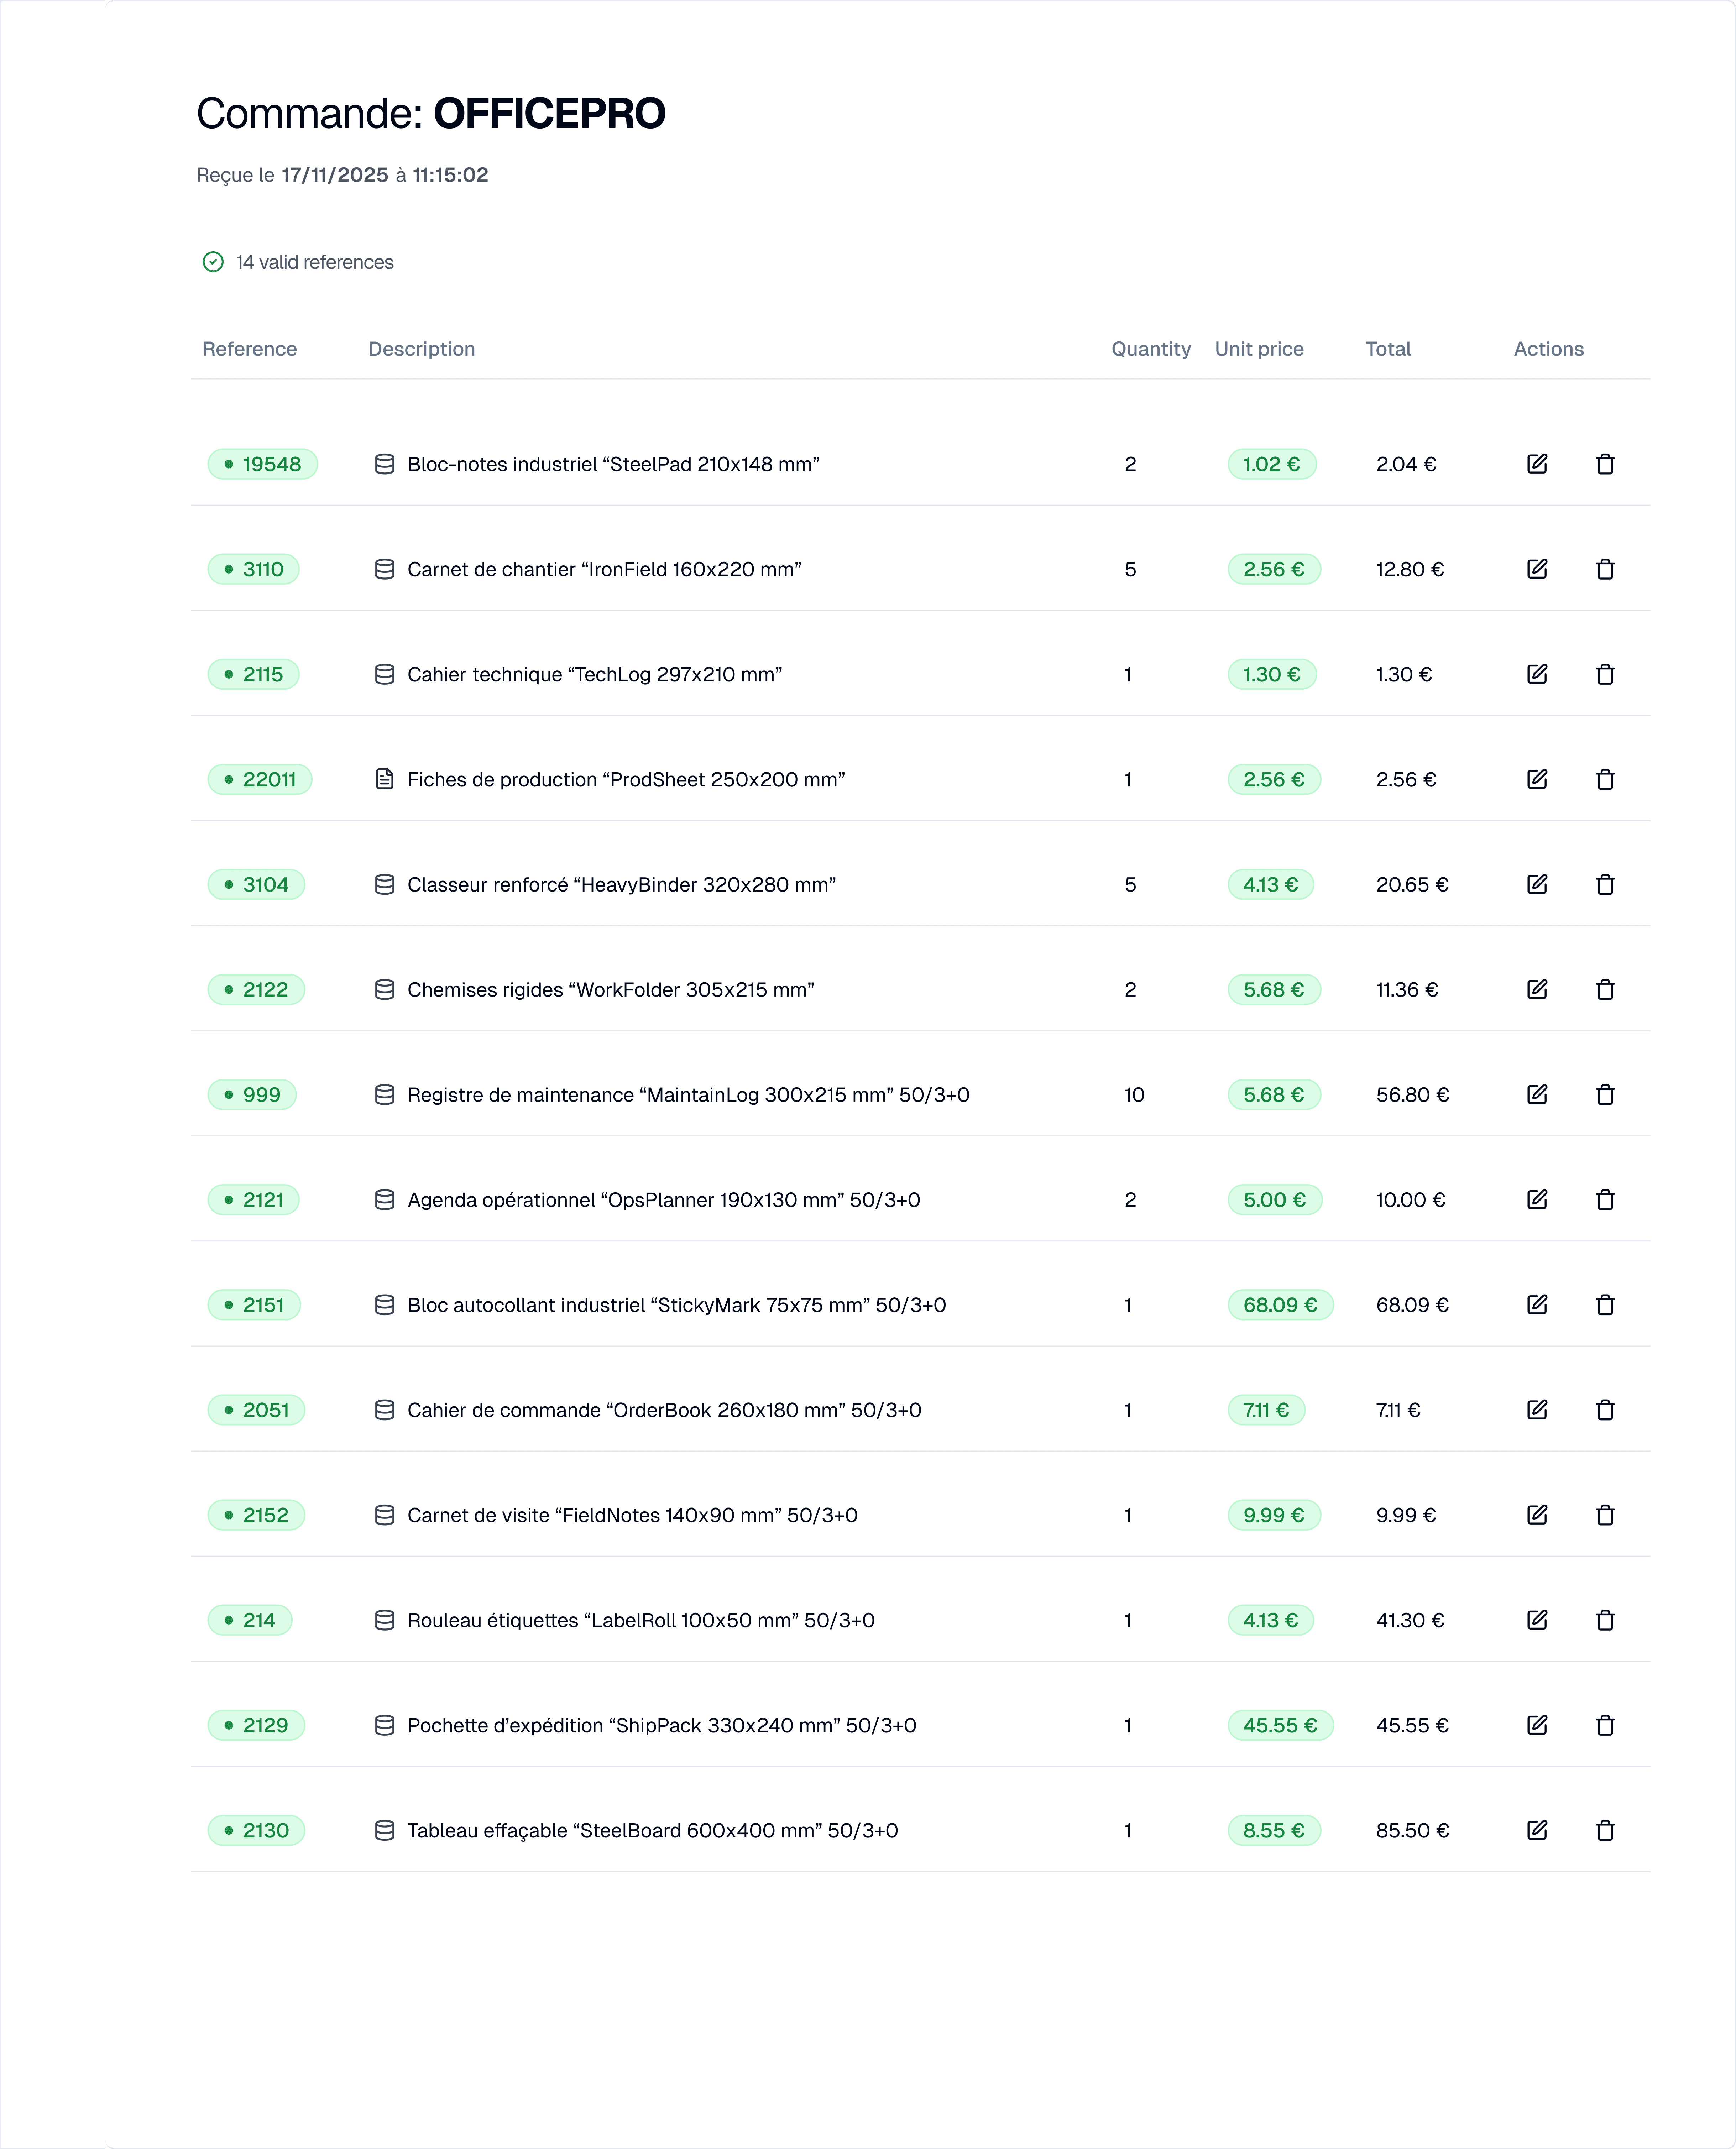
Task: Delete the OpsPlanner agenda row 2121
Action: point(1605,1199)
